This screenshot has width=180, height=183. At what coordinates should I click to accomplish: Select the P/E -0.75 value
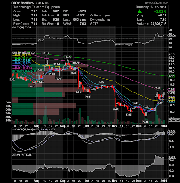coord(82,11)
